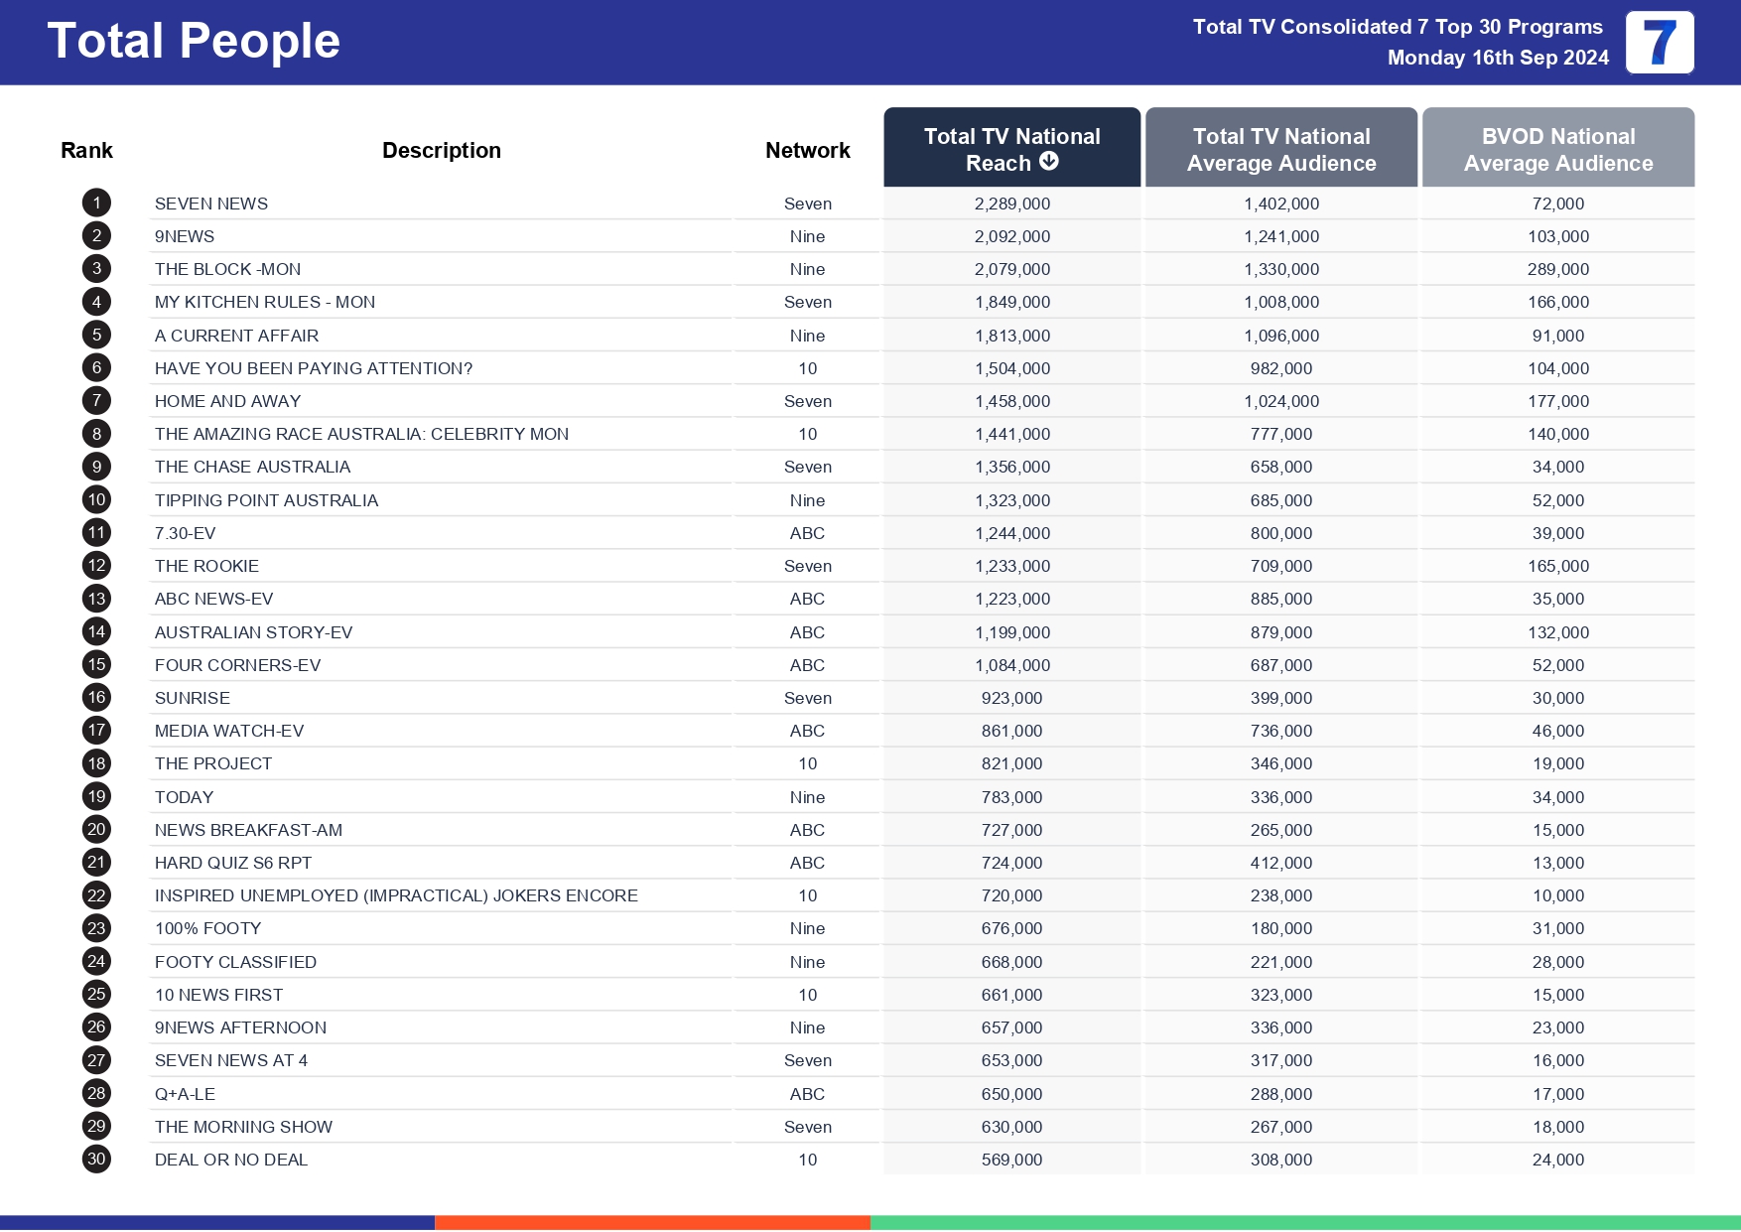Select the rank 16 badge beside SUNRISE
Image resolution: width=1741 pixels, height=1232 pixels.
point(95,697)
